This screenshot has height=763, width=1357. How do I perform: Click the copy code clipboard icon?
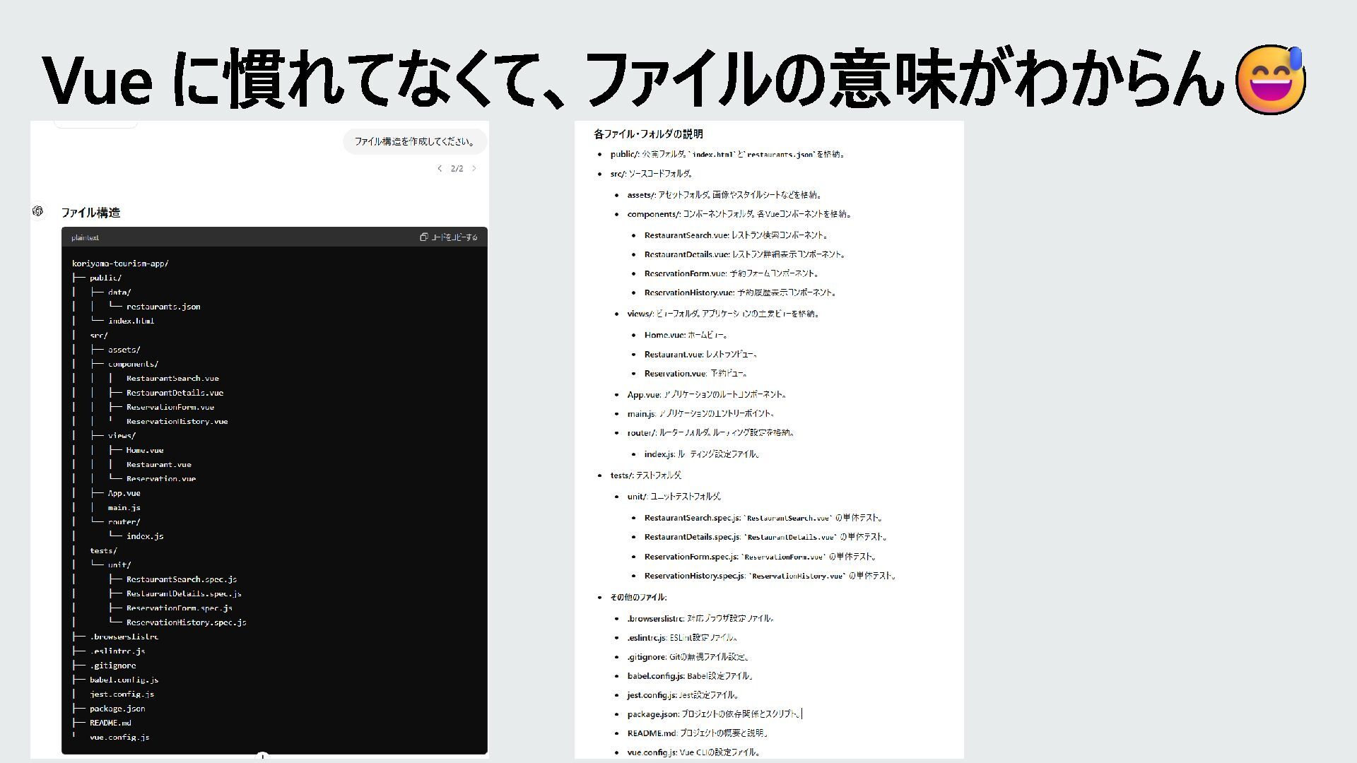tap(423, 237)
